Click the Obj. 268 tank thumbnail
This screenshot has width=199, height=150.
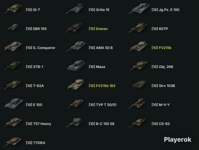coord(139,65)
